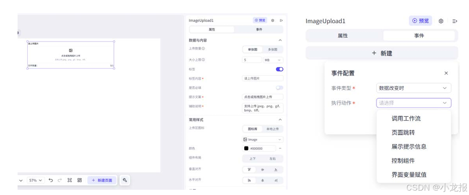Viewport: 469px width, 195px height.
Task: Click the 新建页面 button
Action: pyautogui.click(x=102, y=180)
